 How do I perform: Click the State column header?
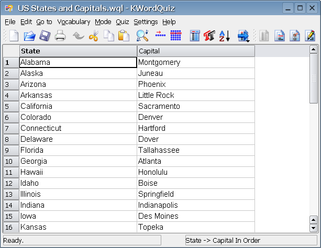coord(78,51)
